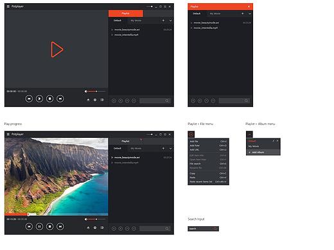Skip to next track in the upper player
334x250 pixels.
[60, 99]
